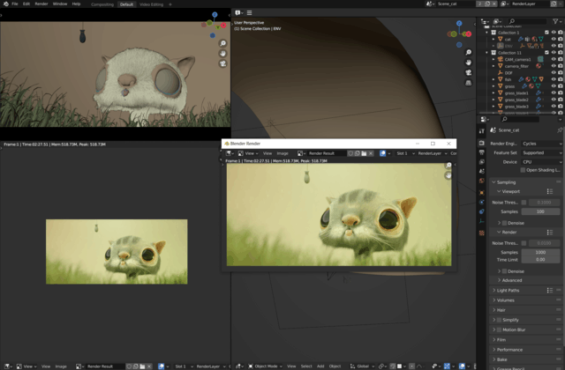Click the render Samples value field showing 1000
The height and width of the screenshot is (370, 565).
(540, 252)
